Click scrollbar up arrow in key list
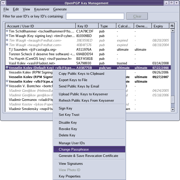Image resolution: width=180 pixels, height=180 pixels. pyautogui.click(x=173, y=31)
